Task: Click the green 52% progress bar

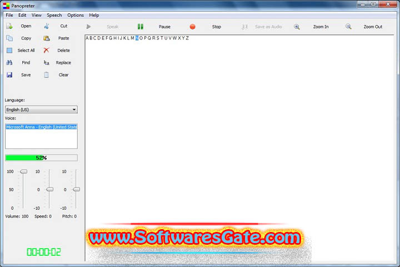Action: pos(41,157)
